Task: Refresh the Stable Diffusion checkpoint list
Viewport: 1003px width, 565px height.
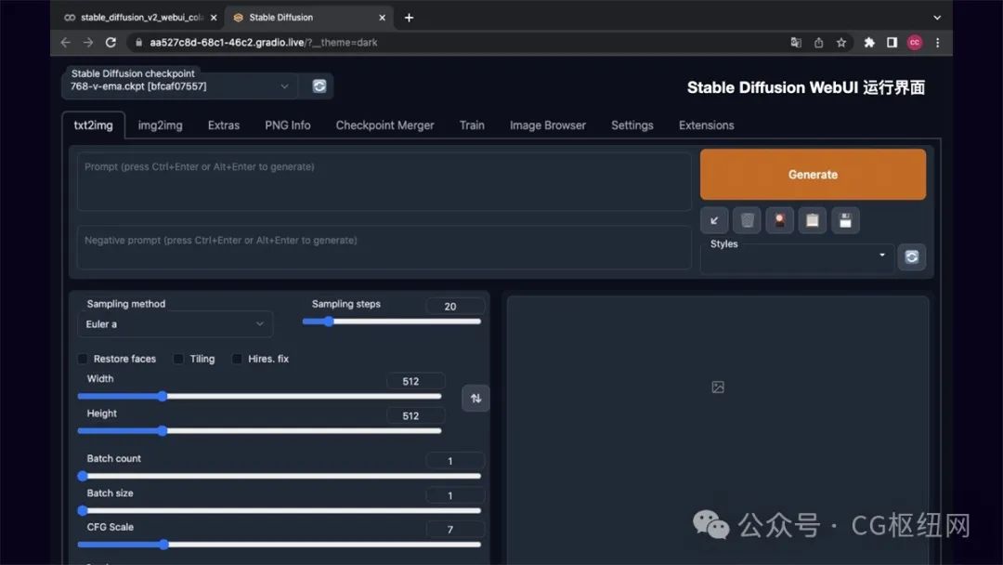Action: 319,85
